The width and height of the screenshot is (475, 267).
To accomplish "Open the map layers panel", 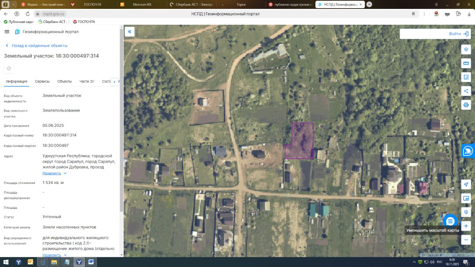I will [466, 50].
